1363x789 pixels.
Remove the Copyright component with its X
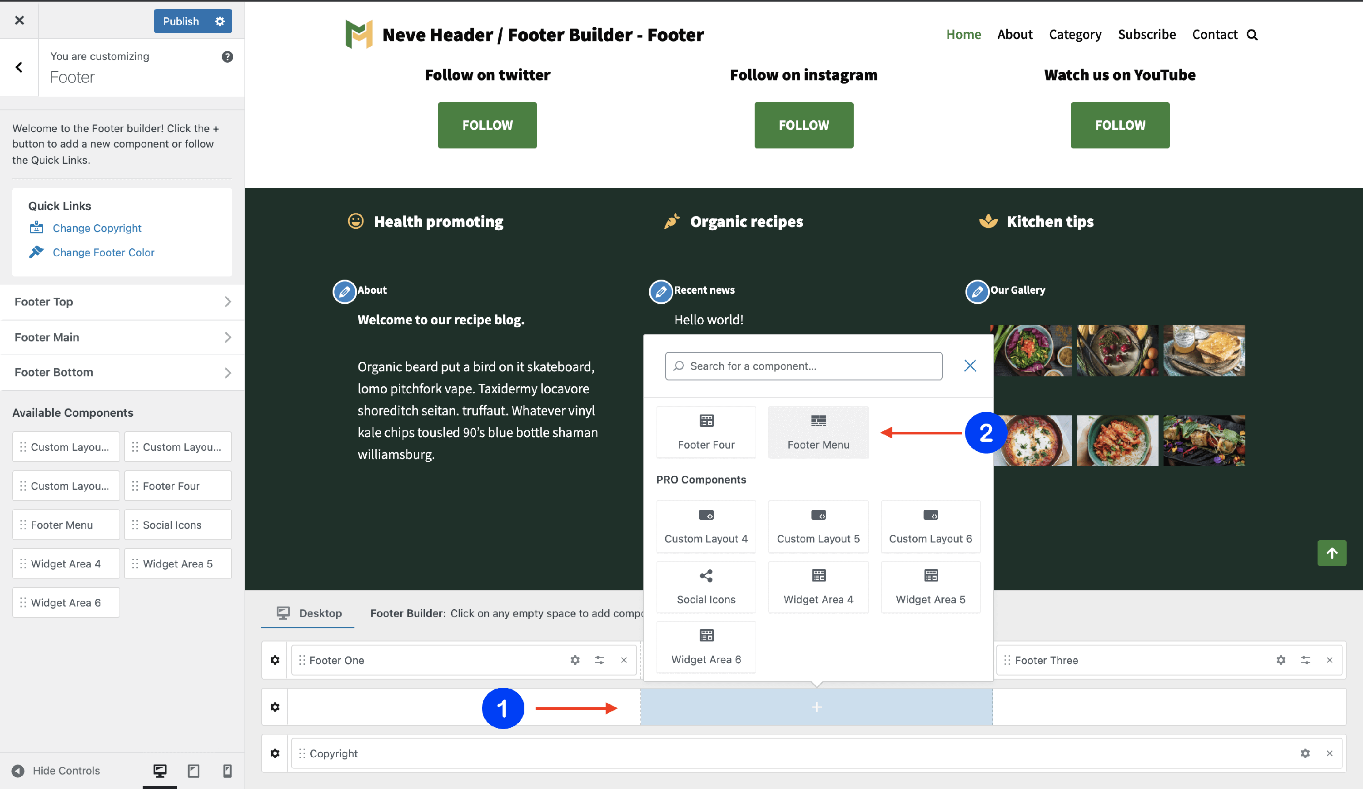coord(1329,753)
